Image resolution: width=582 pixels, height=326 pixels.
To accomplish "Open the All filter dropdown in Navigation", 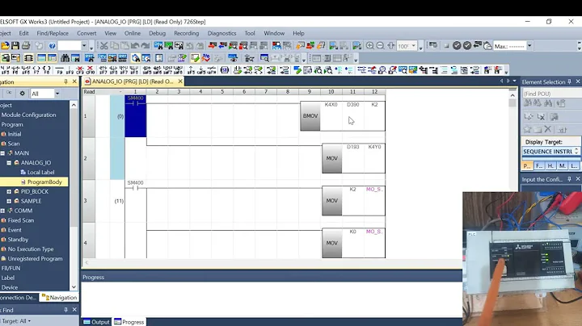I will click(x=57, y=94).
